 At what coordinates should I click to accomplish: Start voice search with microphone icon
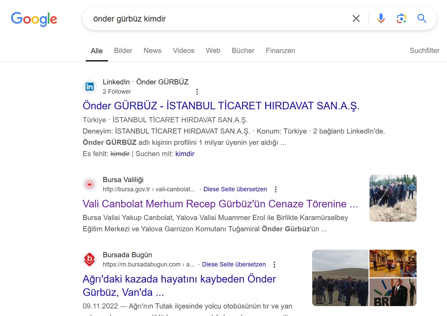(381, 18)
